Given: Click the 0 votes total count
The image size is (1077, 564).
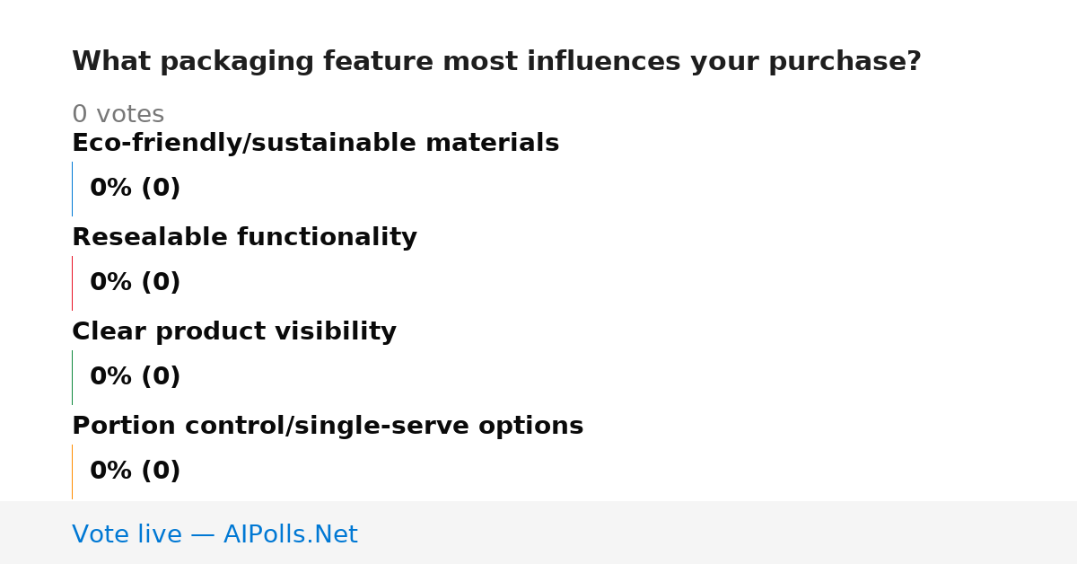Looking at the screenshot, I should tap(118, 115).
